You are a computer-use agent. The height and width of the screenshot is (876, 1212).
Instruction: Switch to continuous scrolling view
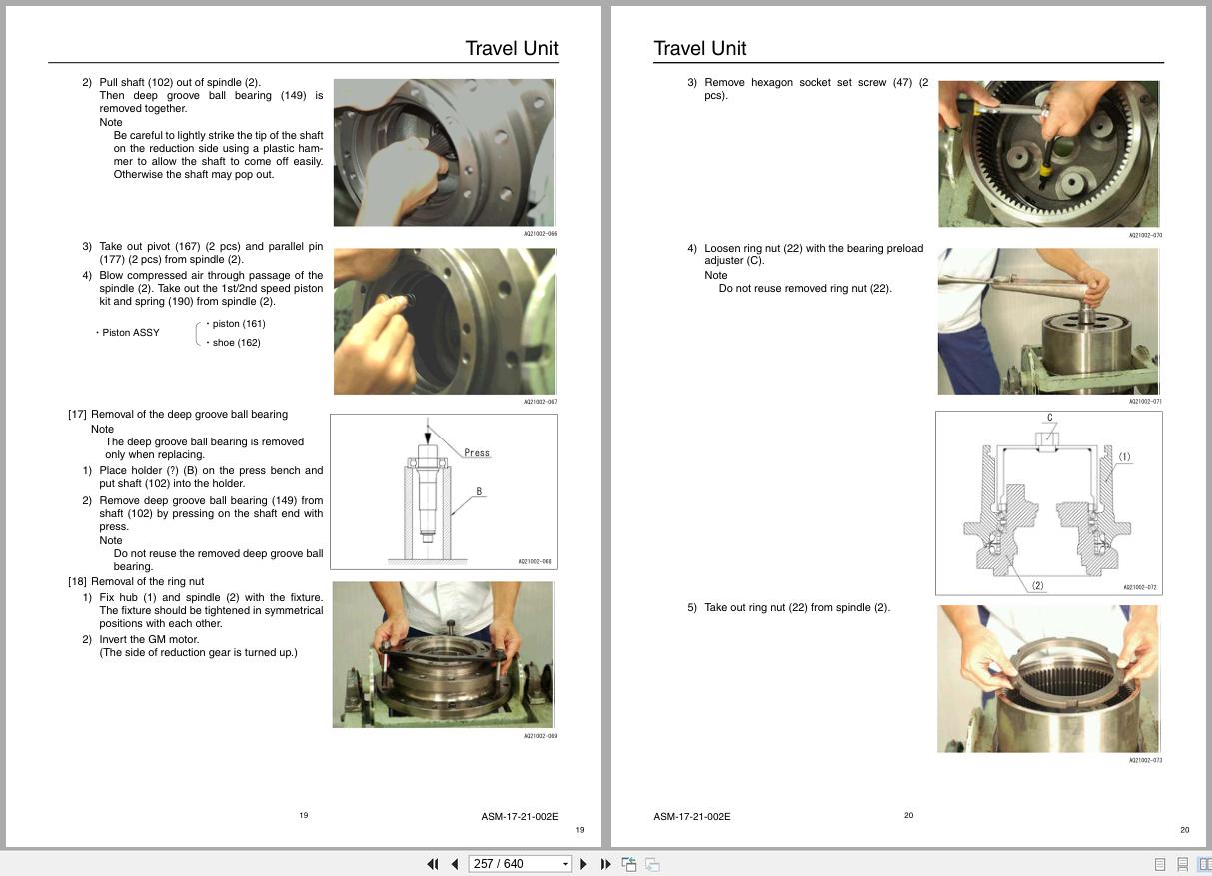(1183, 862)
